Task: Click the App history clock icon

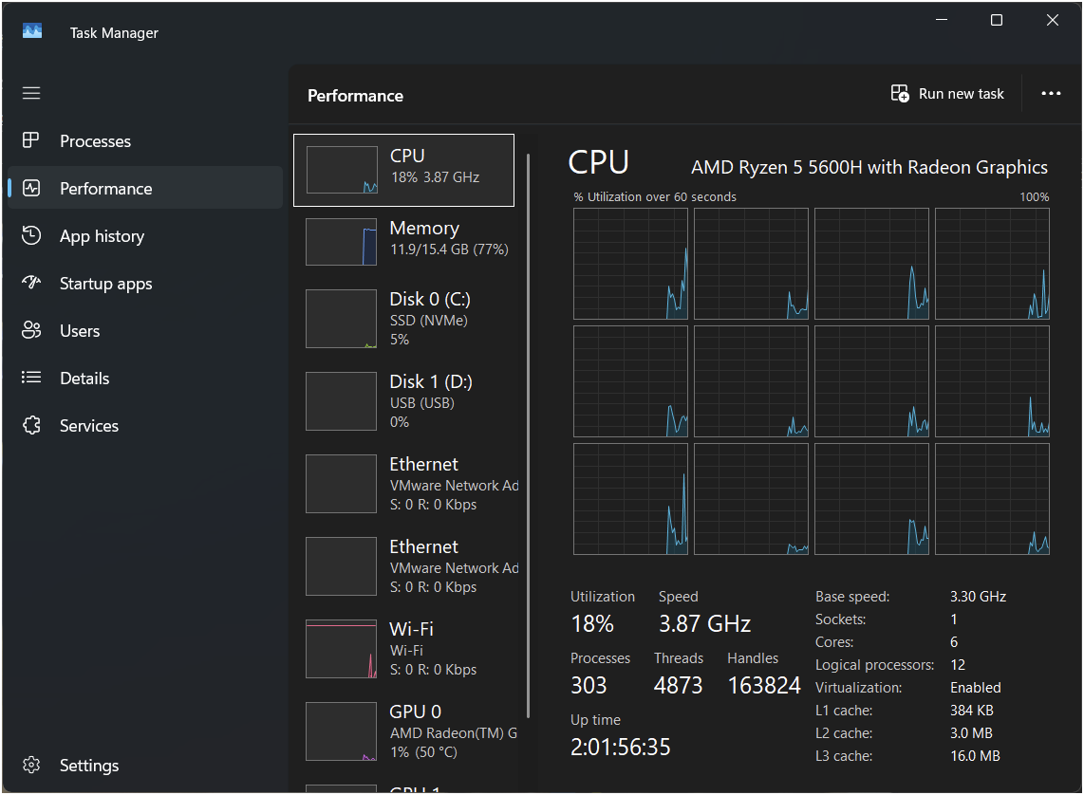Action: click(x=31, y=235)
